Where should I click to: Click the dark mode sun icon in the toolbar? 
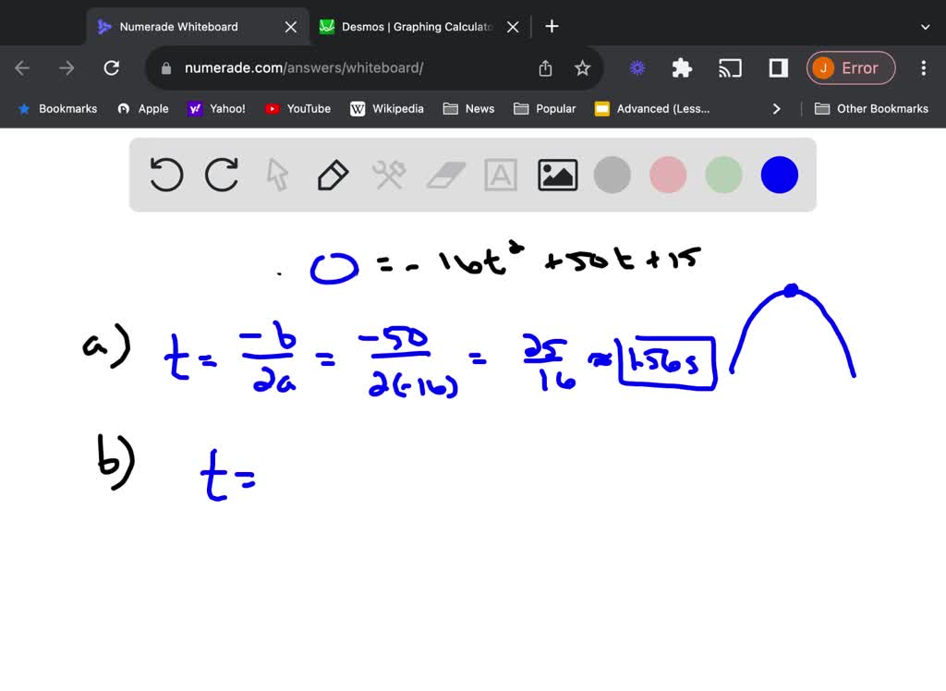tap(637, 67)
